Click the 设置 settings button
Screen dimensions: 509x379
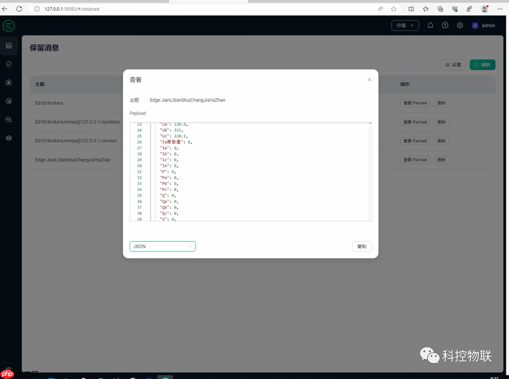pos(453,65)
